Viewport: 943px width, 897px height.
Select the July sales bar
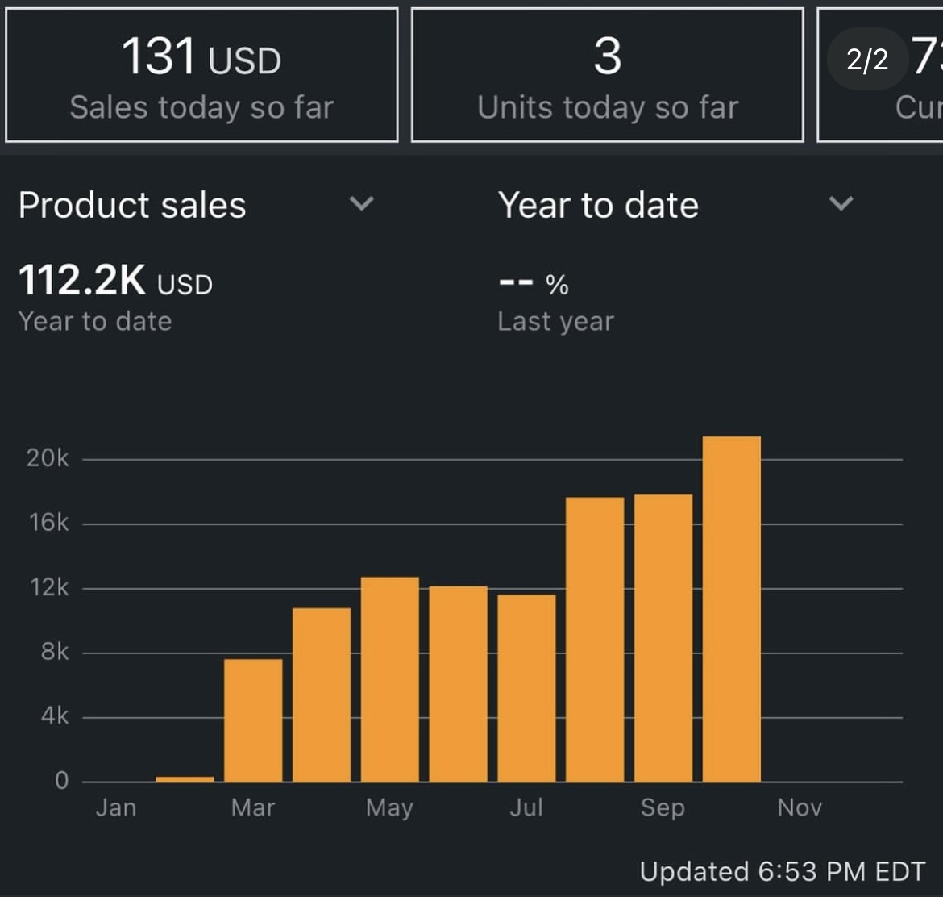click(526, 688)
